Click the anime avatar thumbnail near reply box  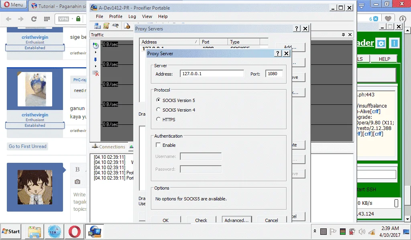point(35,187)
